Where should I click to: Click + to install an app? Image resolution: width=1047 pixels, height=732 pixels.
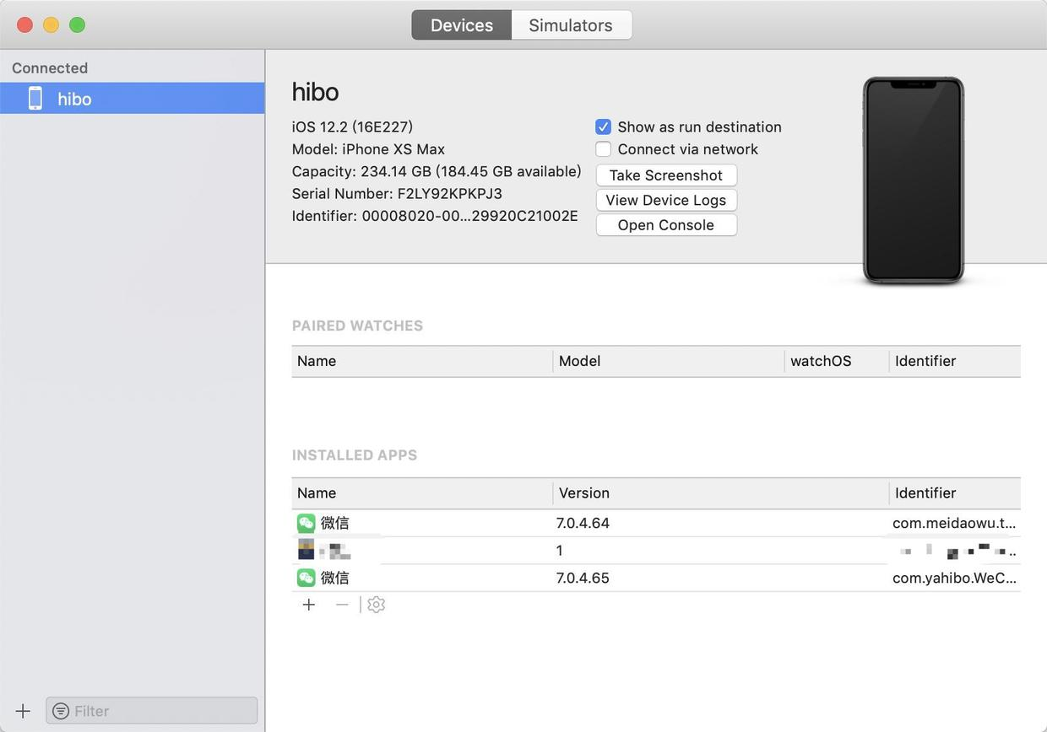click(x=309, y=605)
